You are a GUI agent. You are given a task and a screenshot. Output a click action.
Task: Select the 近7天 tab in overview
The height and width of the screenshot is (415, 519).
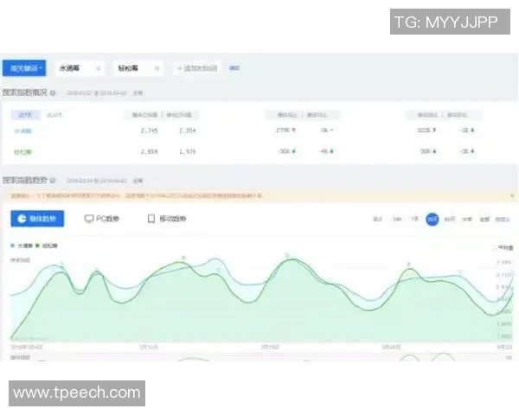point(22,114)
